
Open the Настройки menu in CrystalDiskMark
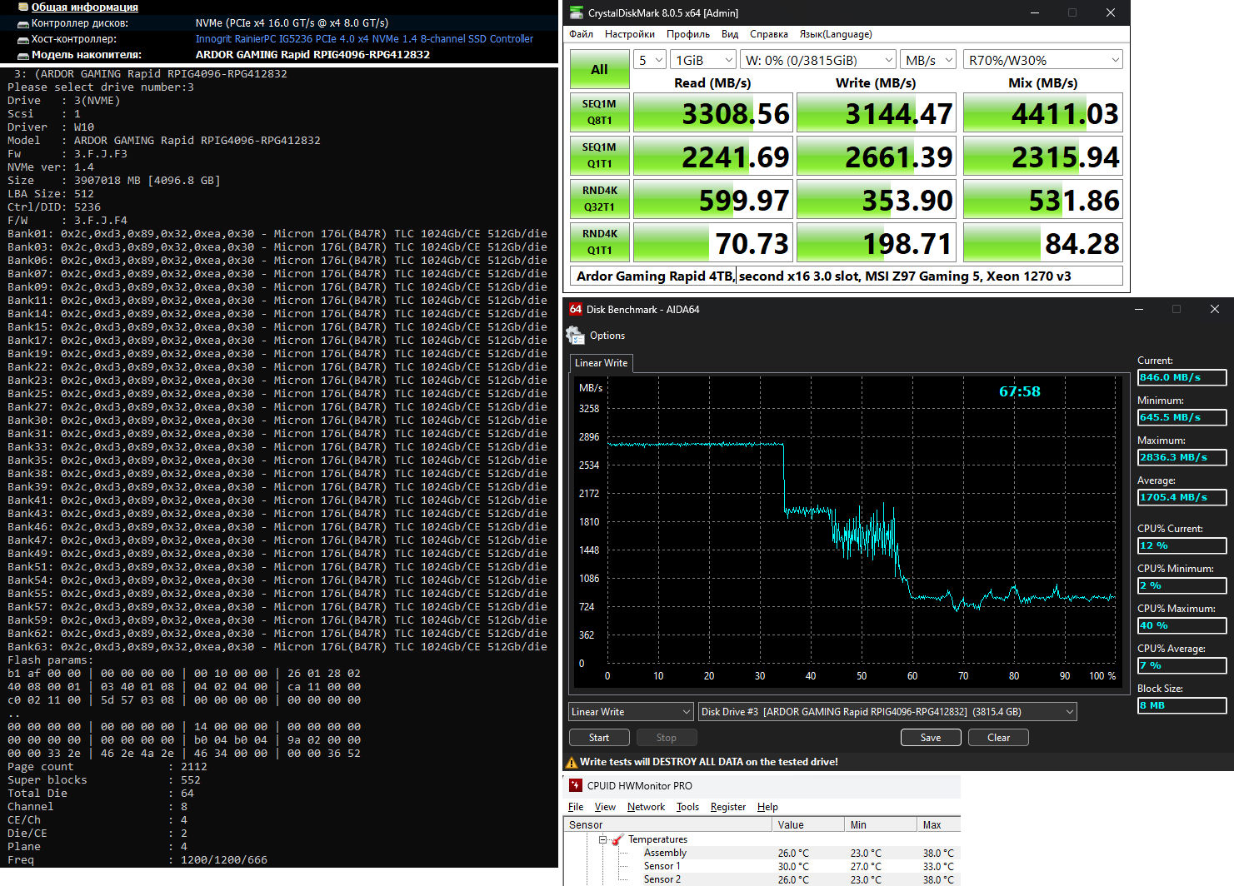(x=630, y=34)
